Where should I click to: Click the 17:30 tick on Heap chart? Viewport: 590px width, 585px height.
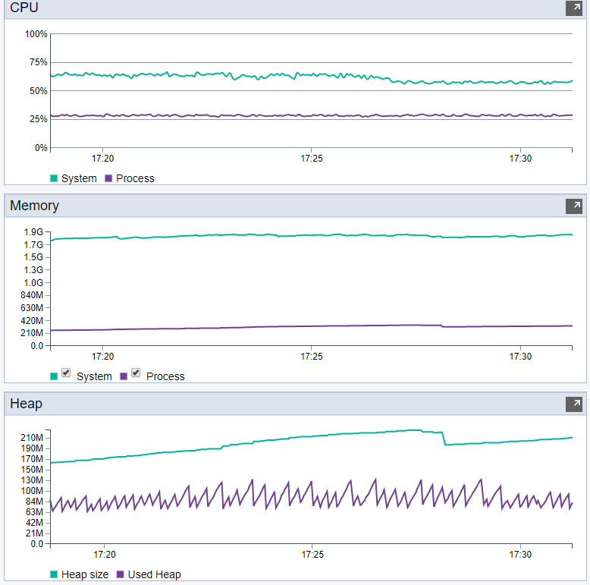tap(520, 555)
